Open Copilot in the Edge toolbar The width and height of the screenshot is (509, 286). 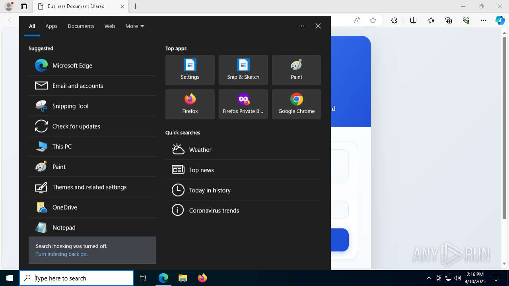pyautogui.click(x=500, y=20)
